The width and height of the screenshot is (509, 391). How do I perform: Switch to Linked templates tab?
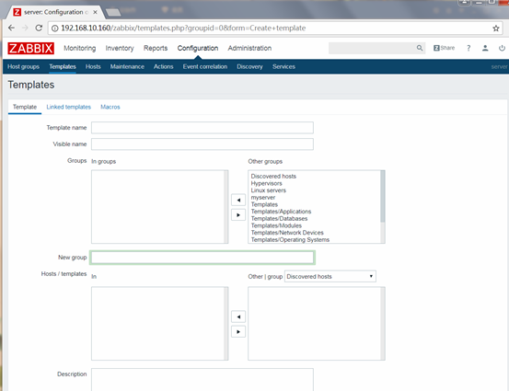point(68,107)
